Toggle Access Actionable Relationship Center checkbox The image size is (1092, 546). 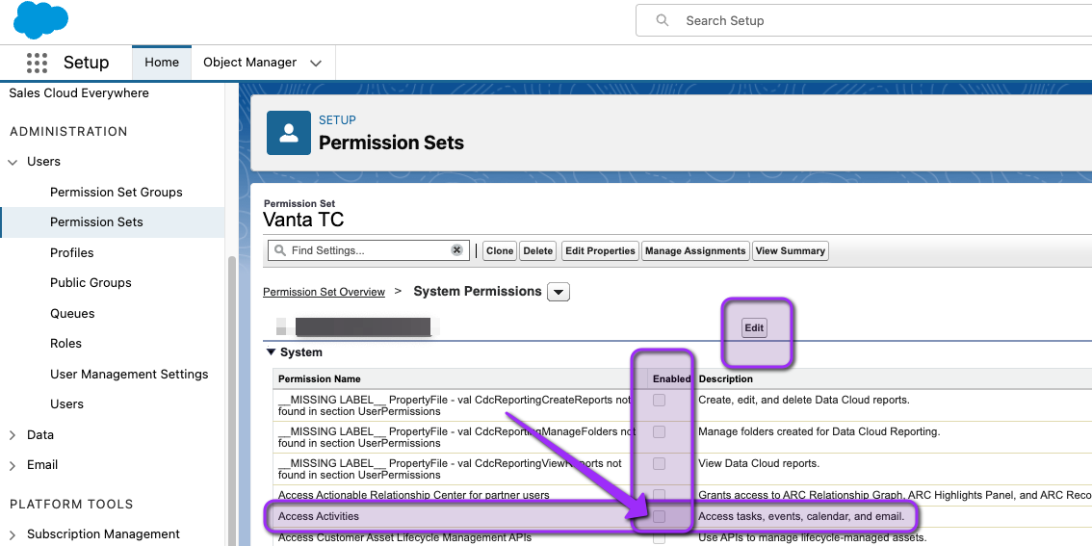659,494
